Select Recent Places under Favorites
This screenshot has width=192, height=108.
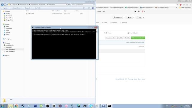(9, 18)
